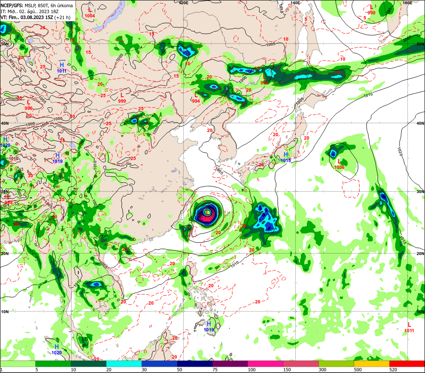This screenshot has height=373, width=425.
Task: Click the 'H 1019' high over the southern Philippines
Action: [209, 327]
